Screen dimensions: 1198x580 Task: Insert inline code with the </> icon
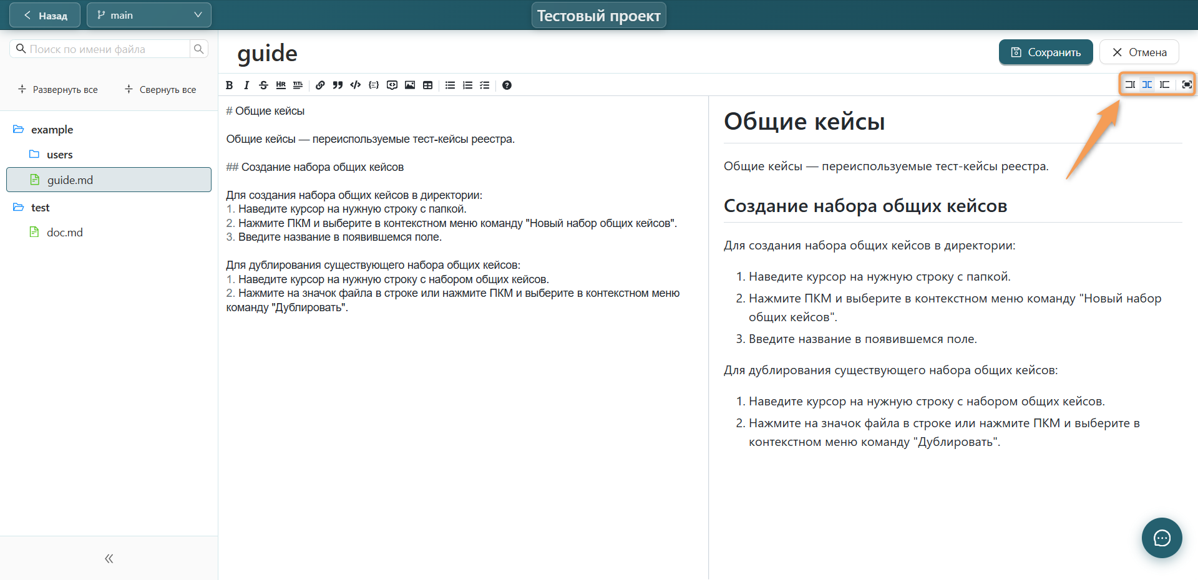356,85
